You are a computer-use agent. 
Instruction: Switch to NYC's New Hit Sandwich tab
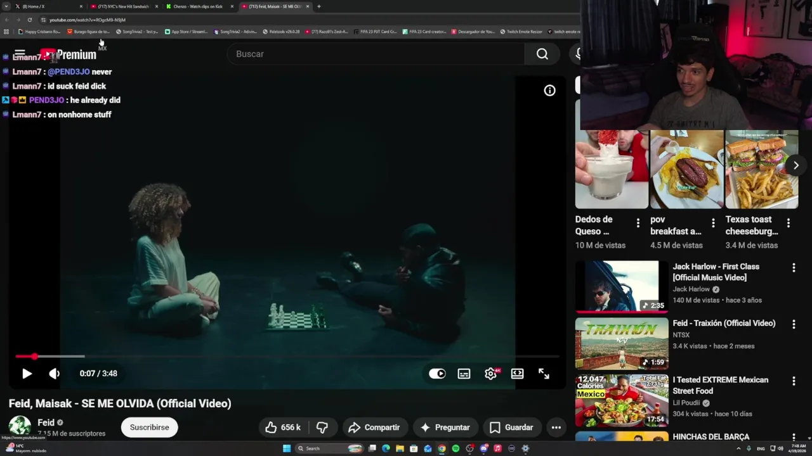coord(123,6)
